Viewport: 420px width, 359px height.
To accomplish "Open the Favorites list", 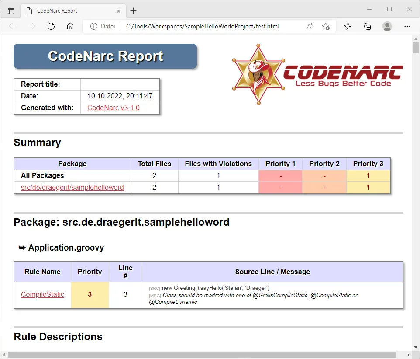I will click(348, 26).
